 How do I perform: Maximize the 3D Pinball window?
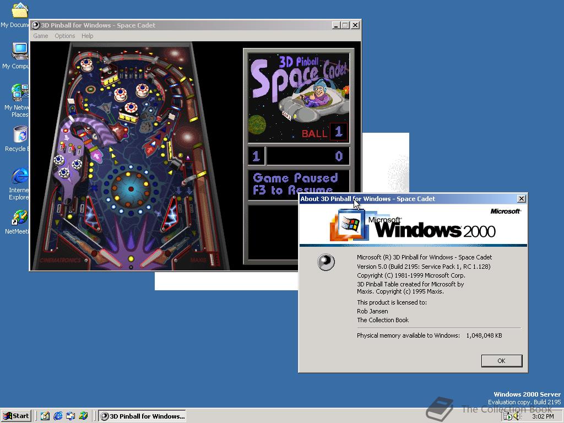[x=345, y=25]
